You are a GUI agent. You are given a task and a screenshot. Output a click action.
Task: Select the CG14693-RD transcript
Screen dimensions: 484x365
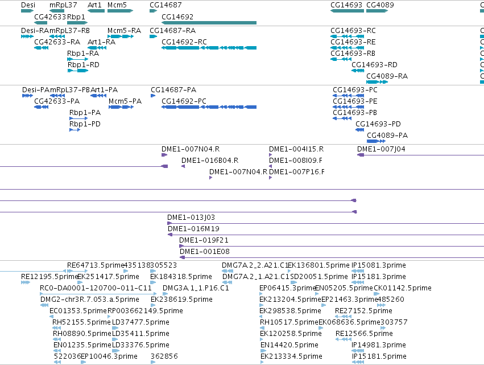(358, 71)
